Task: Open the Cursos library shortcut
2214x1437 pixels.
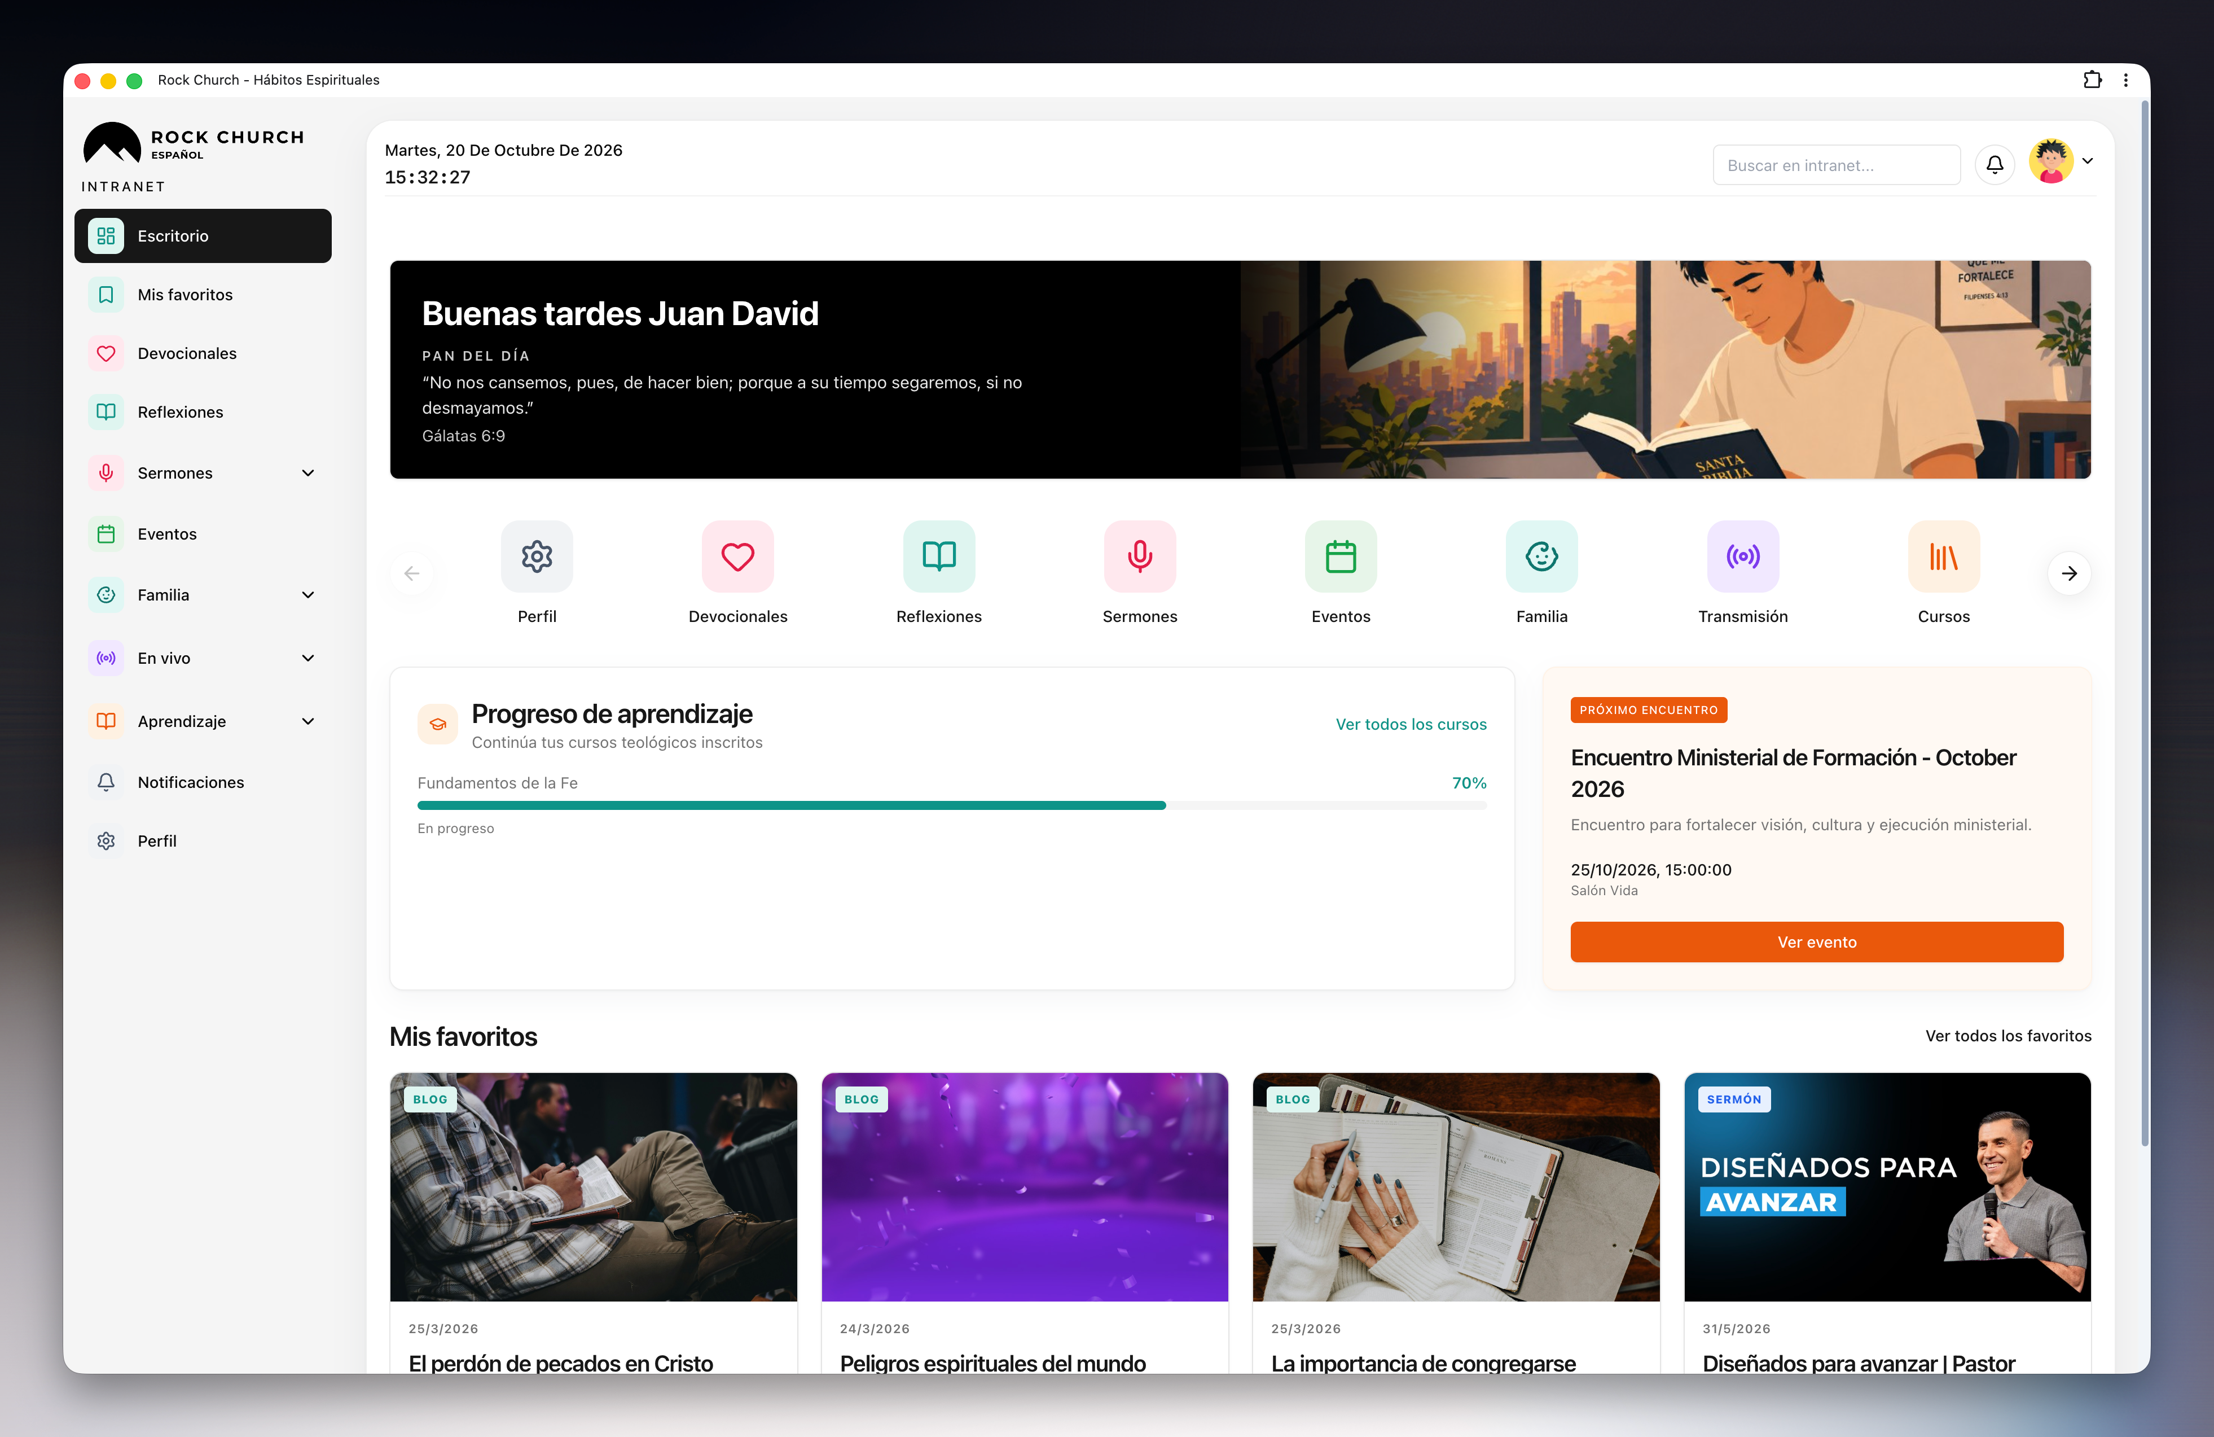Action: tap(1943, 557)
